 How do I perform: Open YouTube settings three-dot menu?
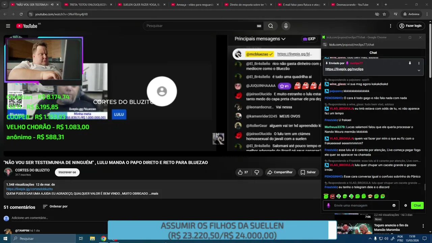point(390,26)
